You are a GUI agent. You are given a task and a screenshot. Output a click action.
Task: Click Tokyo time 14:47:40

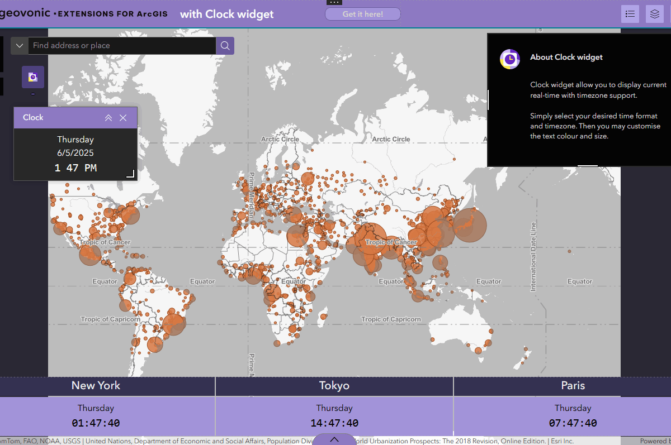coord(334,423)
